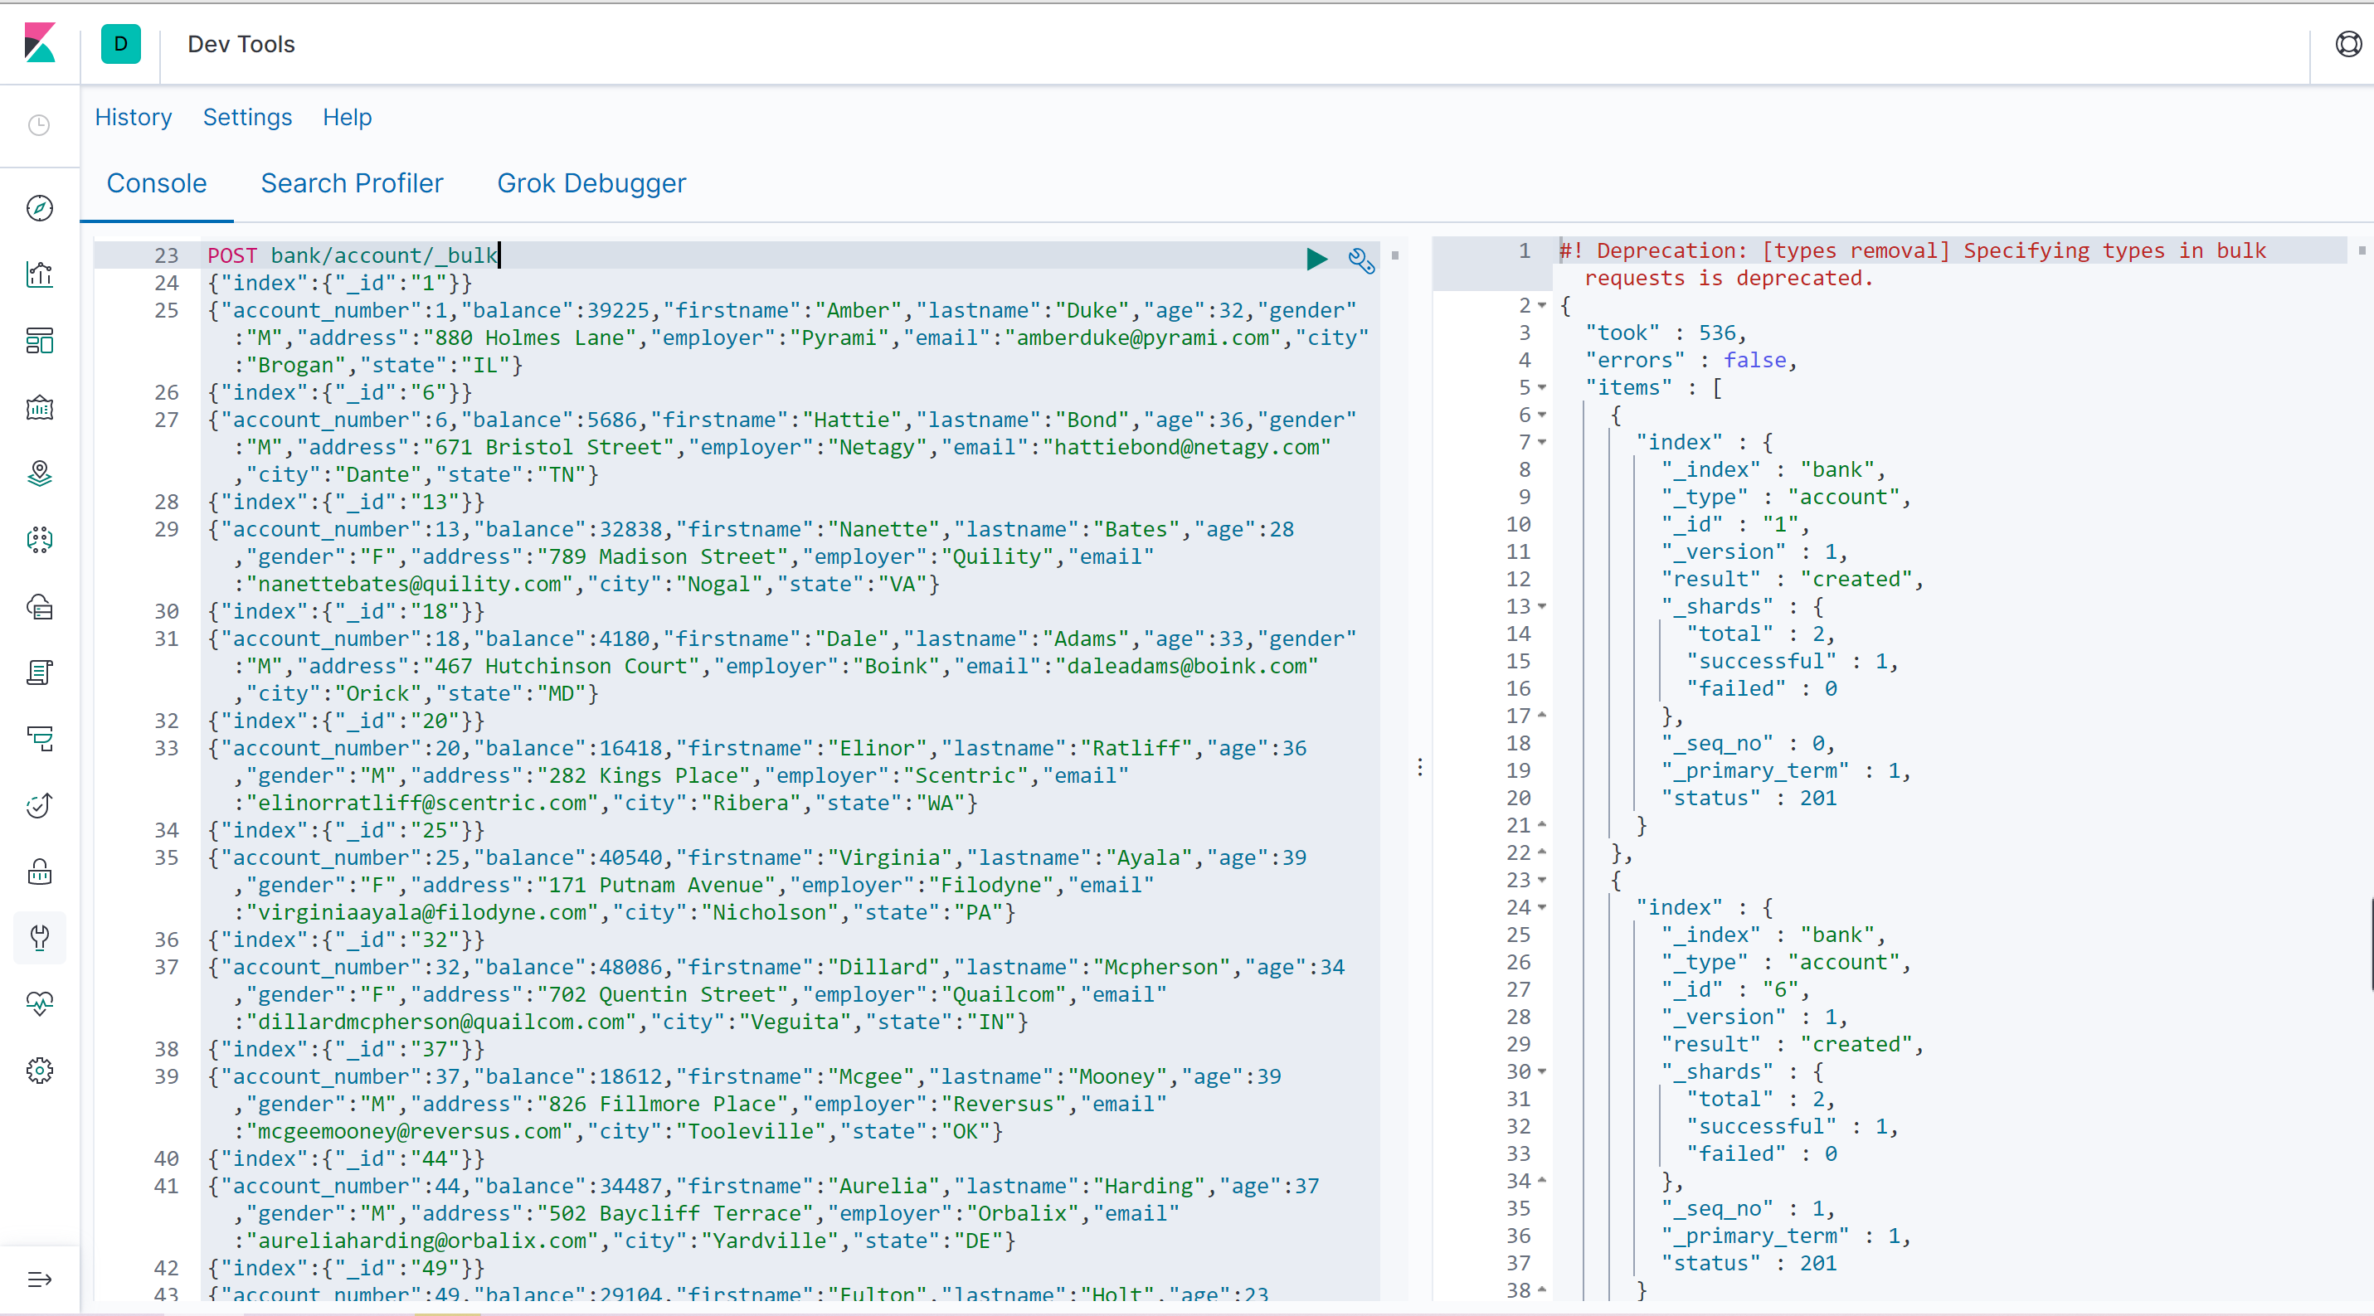Click line 36 index _id 32

[347, 940]
